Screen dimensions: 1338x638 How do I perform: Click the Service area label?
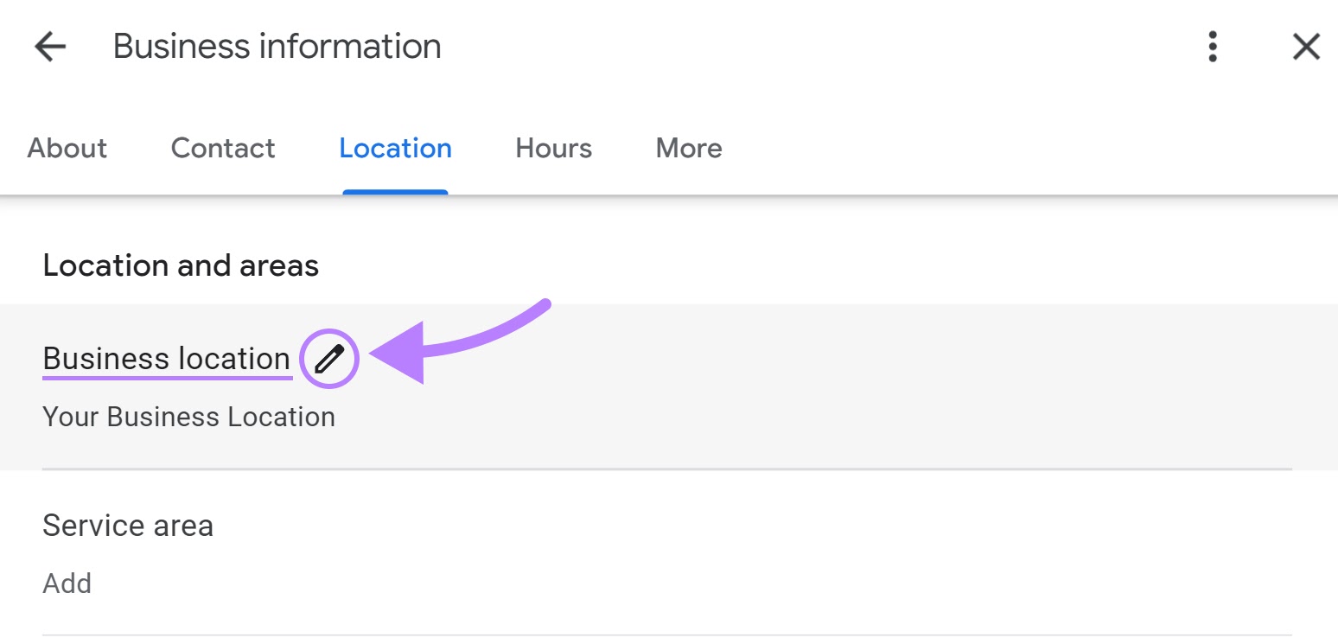click(x=128, y=526)
